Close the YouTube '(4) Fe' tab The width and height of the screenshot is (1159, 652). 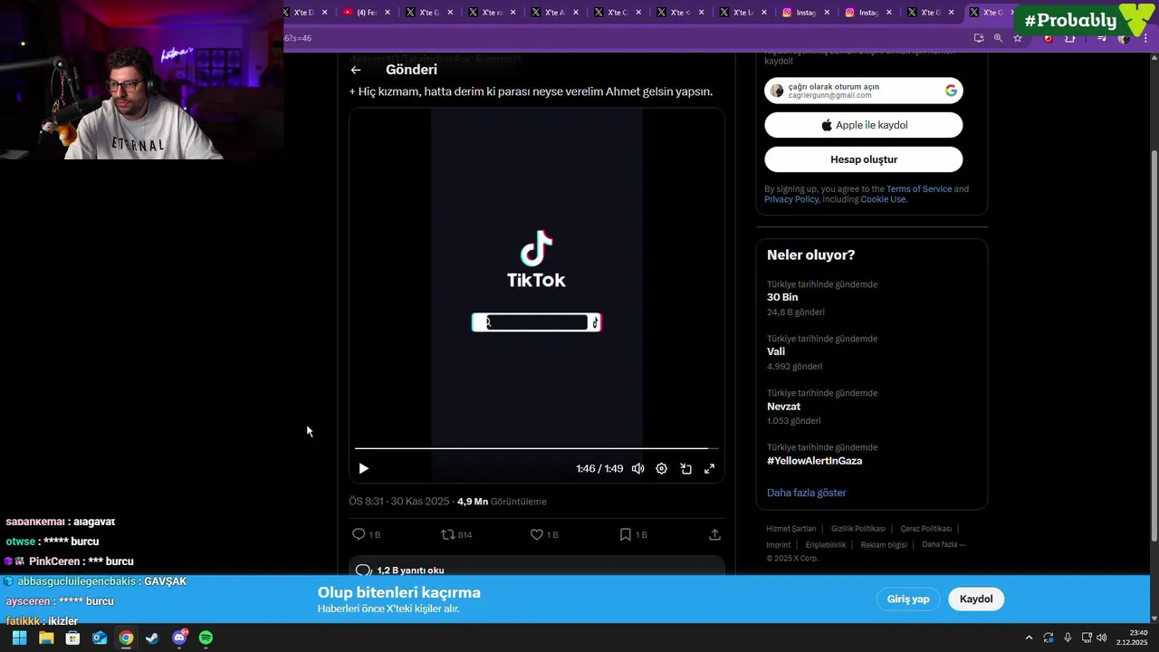(388, 13)
